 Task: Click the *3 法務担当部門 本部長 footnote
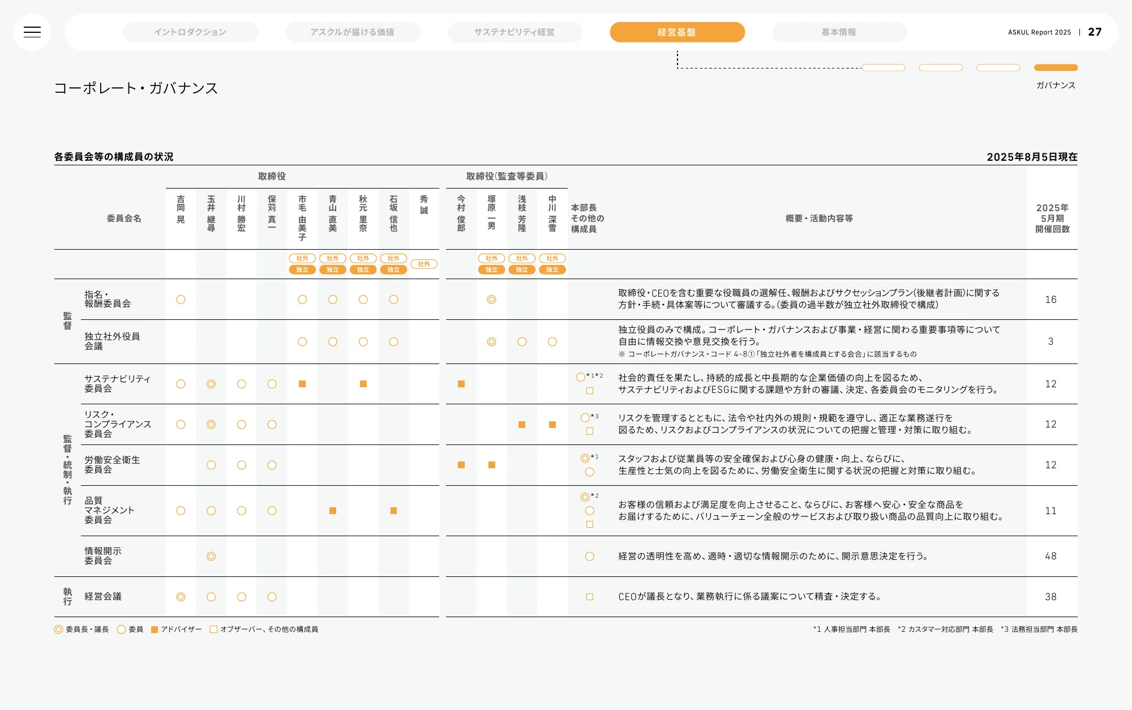click(1039, 630)
